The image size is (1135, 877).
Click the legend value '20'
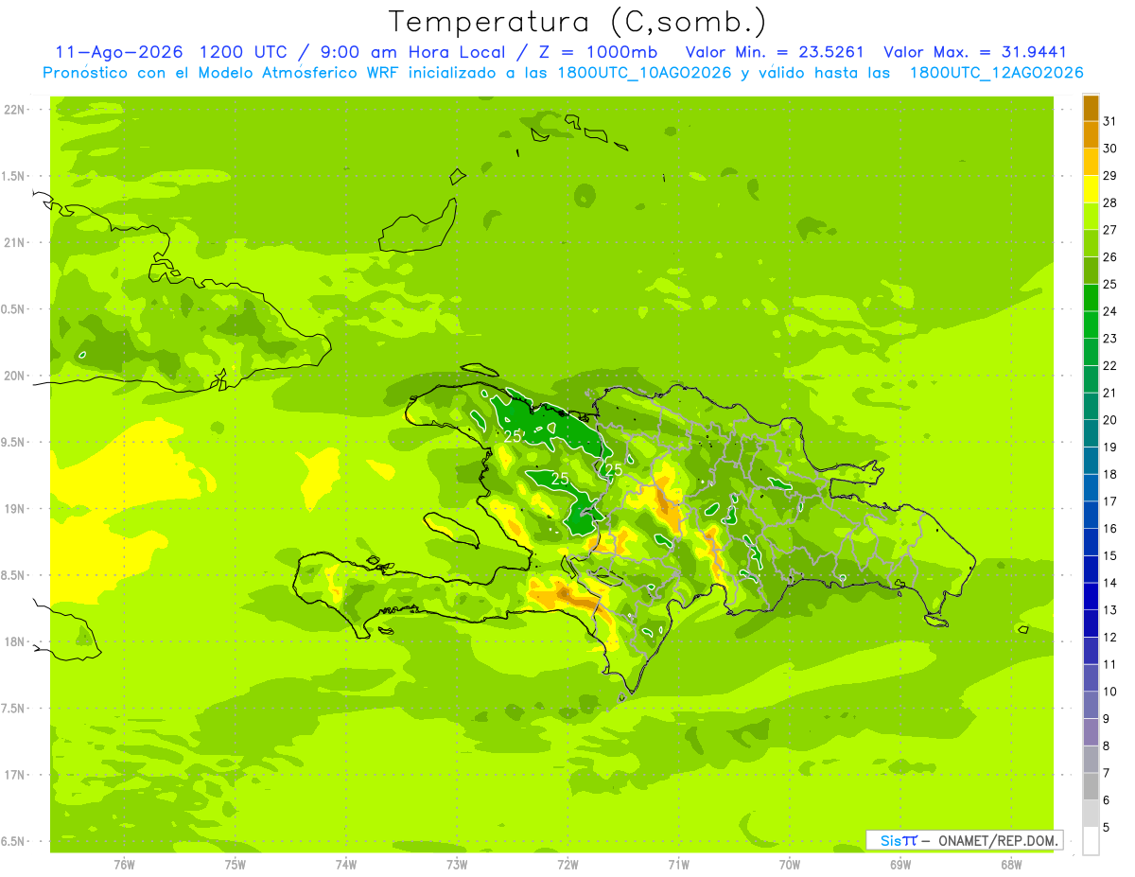[x=1110, y=420]
